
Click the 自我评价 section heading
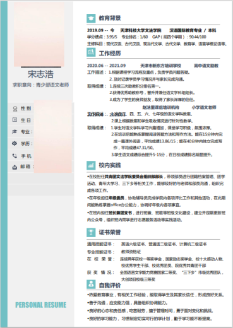click(x=110, y=285)
